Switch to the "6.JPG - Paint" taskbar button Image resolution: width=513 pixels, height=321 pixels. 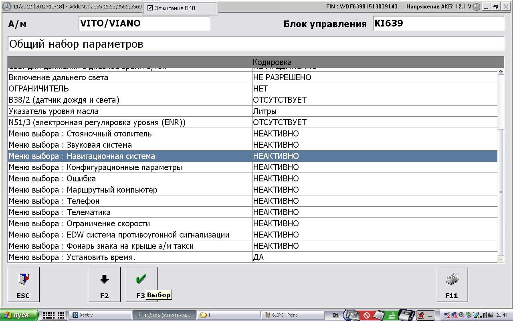tap(293, 315)
